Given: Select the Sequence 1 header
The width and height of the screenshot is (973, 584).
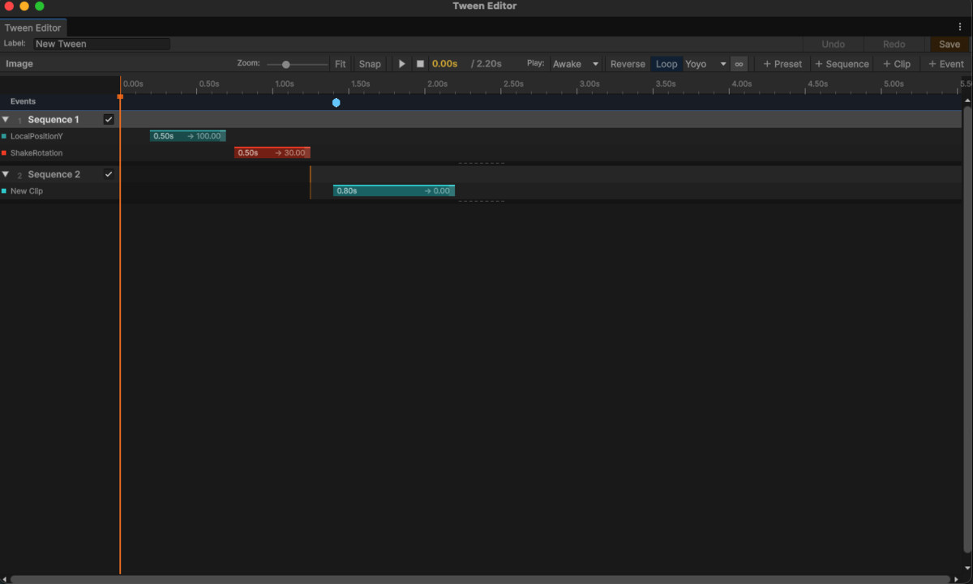Looking at the screenshot, I should 54,119.
